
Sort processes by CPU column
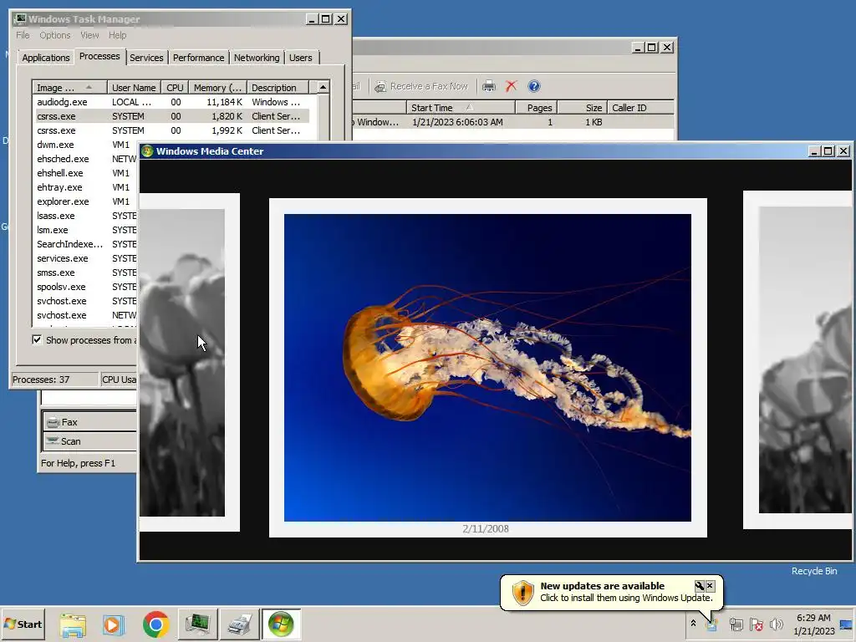coord(175,87)
